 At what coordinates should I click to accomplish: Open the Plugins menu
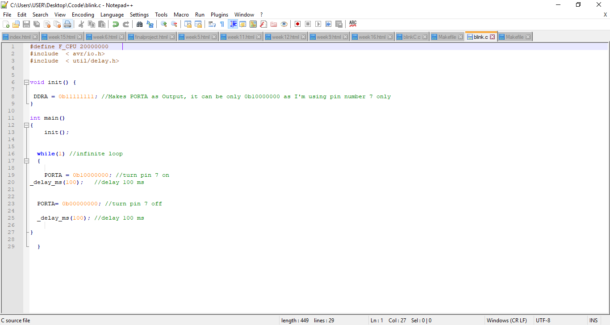point(219,15)
